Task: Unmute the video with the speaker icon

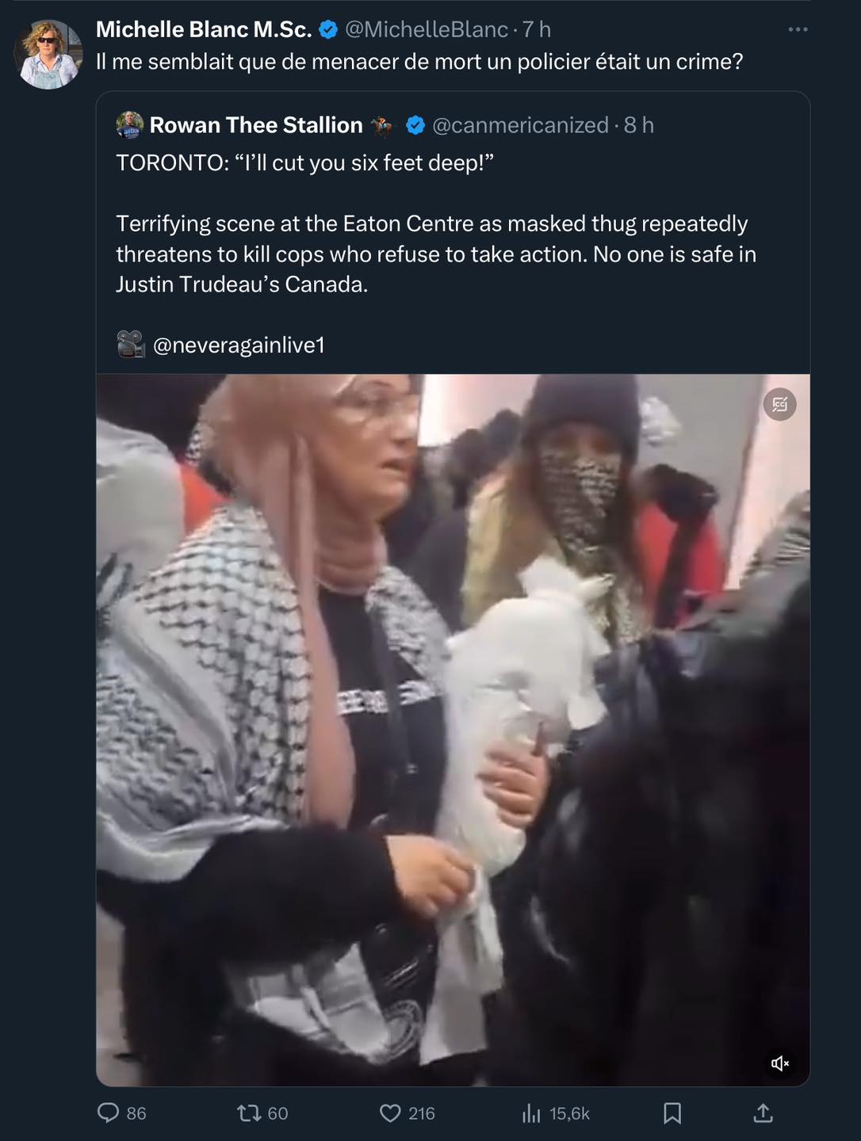Action: (780, 1063)
